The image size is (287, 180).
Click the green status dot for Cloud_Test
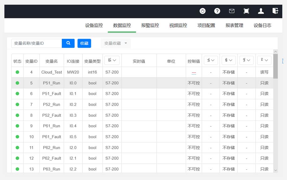[x=17, y=72]
